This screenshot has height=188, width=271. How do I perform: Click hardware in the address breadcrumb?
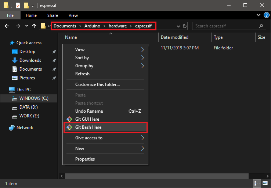click(x=118, y=26)
